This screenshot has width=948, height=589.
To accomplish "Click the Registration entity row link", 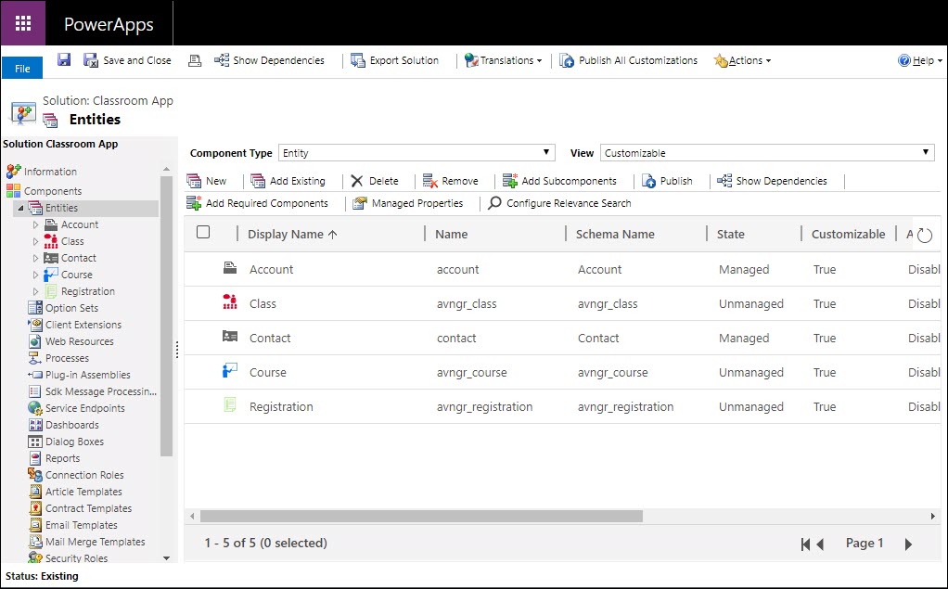I will pyautogui.click(x=281, y=406).
